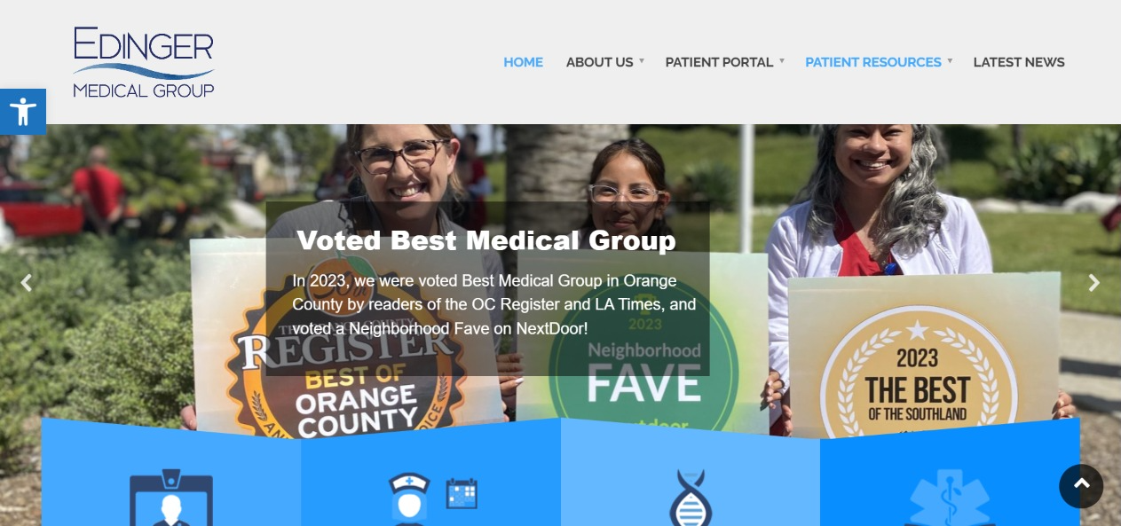Expand the About Us dropdown arrow
This screenshot has width=1121, height=526.
642,61
